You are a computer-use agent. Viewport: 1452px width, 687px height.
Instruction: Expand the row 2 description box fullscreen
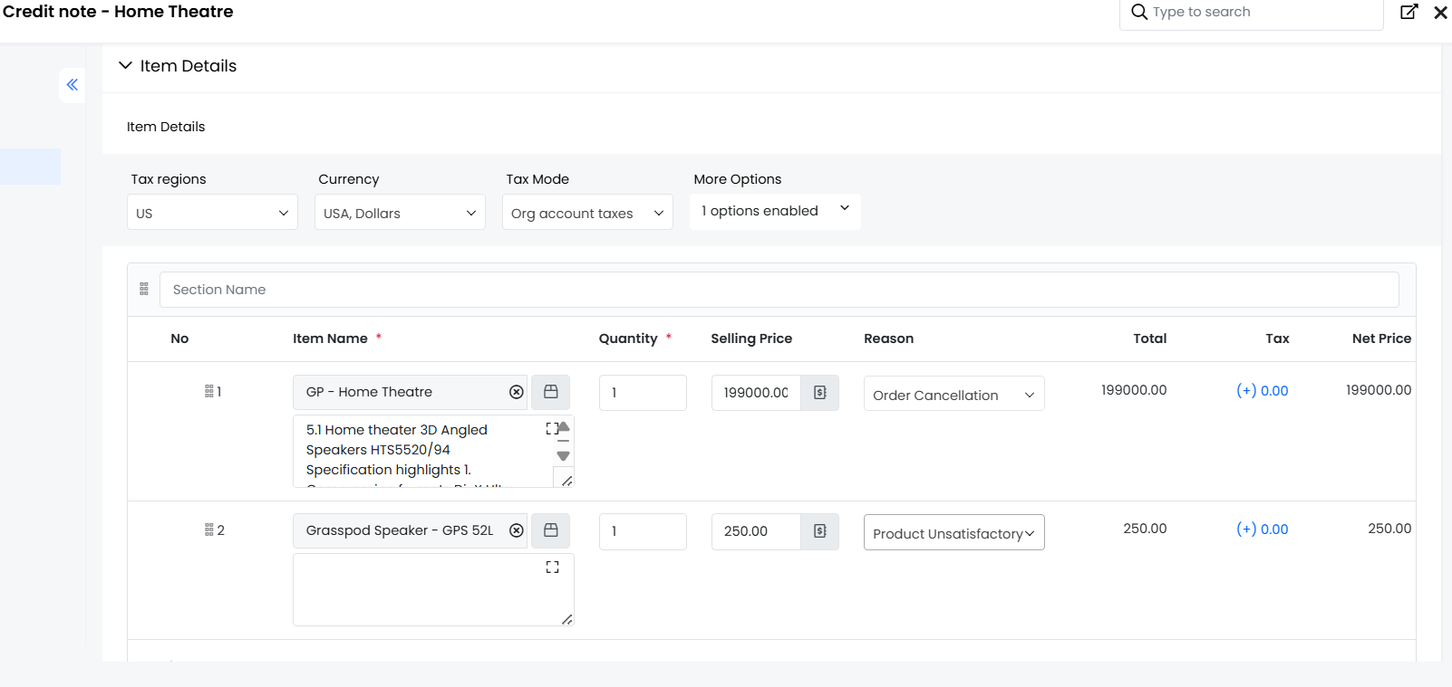[x=552, y=568]
